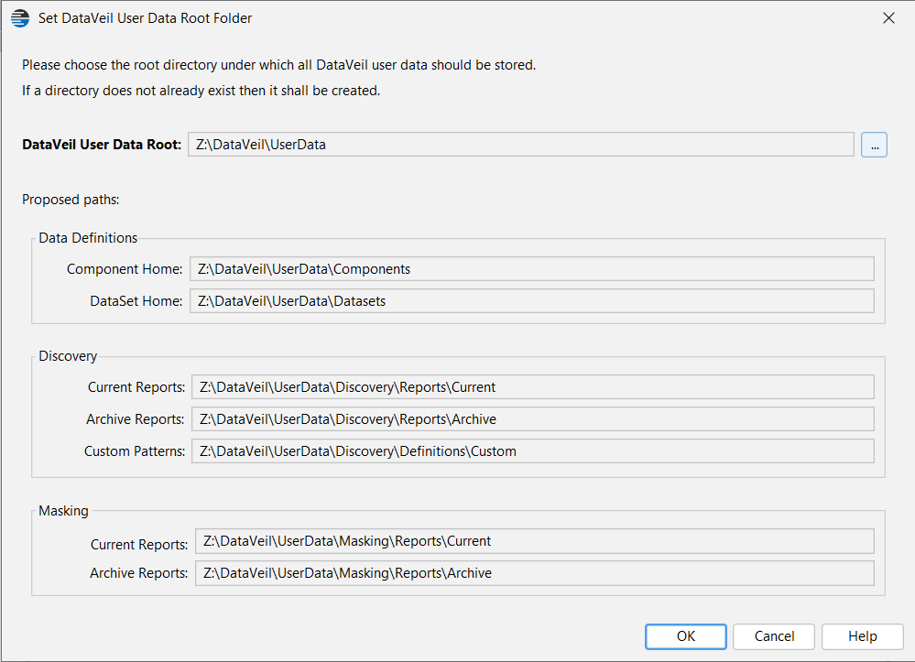Select the Component Home path field
Image resolution: width=915 pixels, height=662 pixels.
click(531, 269)
